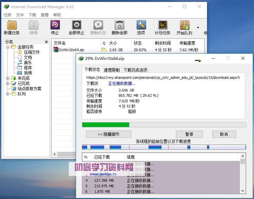Switch to the 下载状态 tab
This screenshot has width=254, height=199.
pyautogui.click(x=92, y=69)
